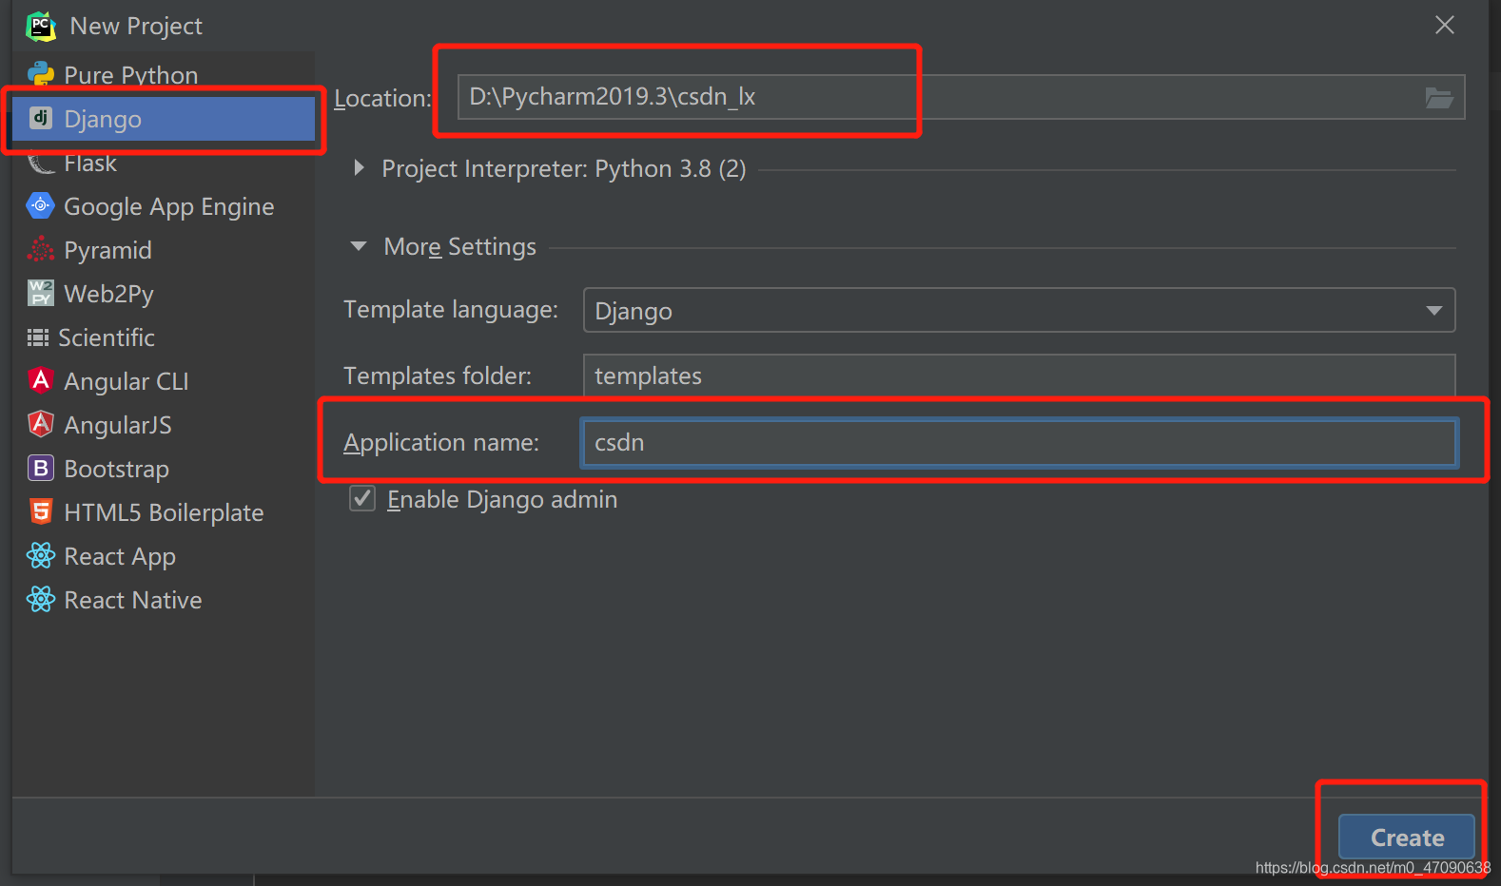The height and width of the screenshot is (886, 1501).
Task: Click the Pure Python snake icon
Action: coord(40,74)
